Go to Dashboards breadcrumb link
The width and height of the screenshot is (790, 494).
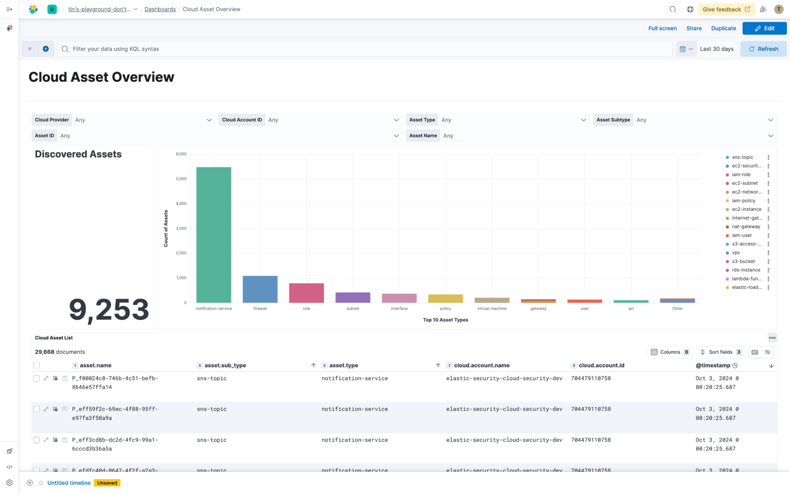coord(160,9)
